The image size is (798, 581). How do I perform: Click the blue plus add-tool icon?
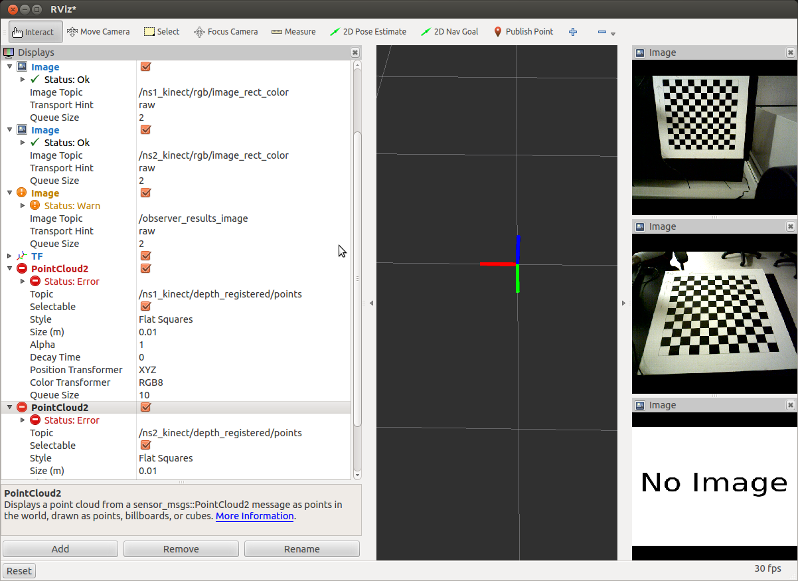pyautogui.click(x=573, y=32)
